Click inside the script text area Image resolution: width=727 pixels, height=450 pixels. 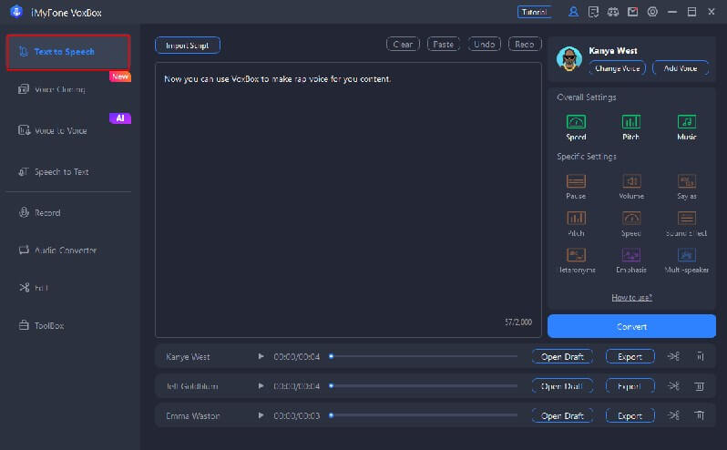348,199
